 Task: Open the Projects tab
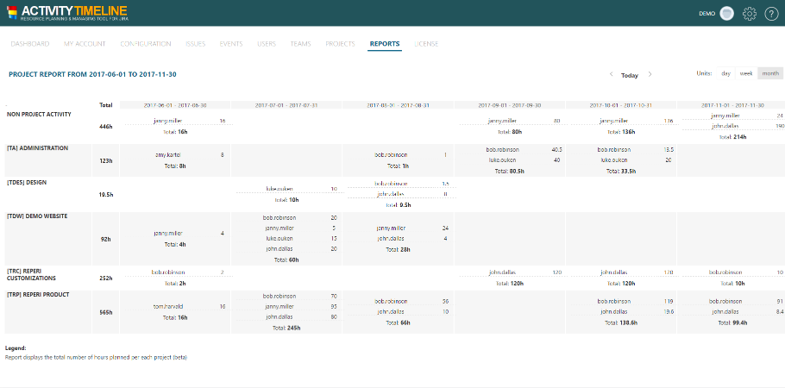pos(340,43)
